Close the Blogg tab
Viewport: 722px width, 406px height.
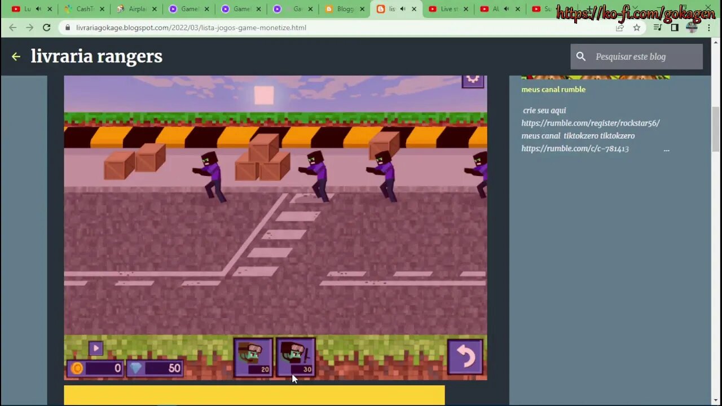click(362, 9)
